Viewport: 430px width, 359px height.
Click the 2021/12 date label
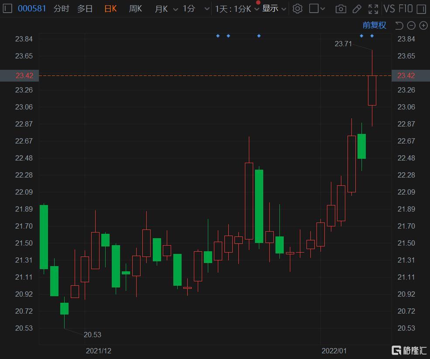[x=99, y=351]
